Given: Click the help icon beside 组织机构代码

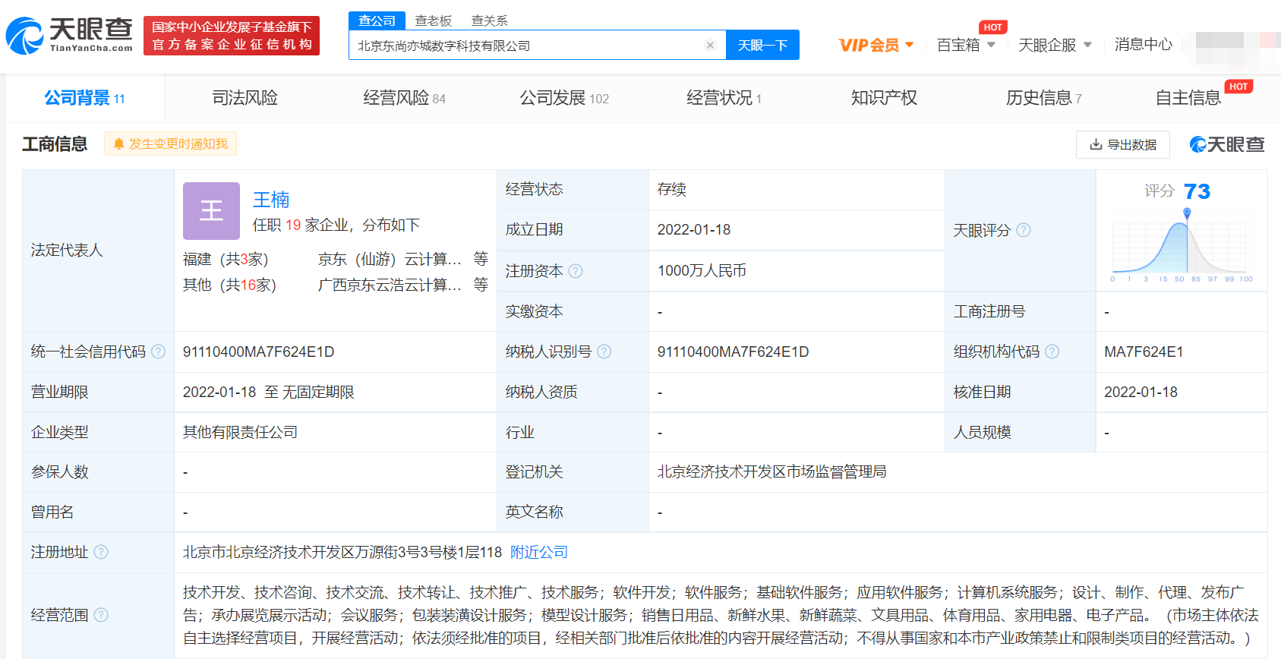Looking at the screenshot, I should [1052, 352].
